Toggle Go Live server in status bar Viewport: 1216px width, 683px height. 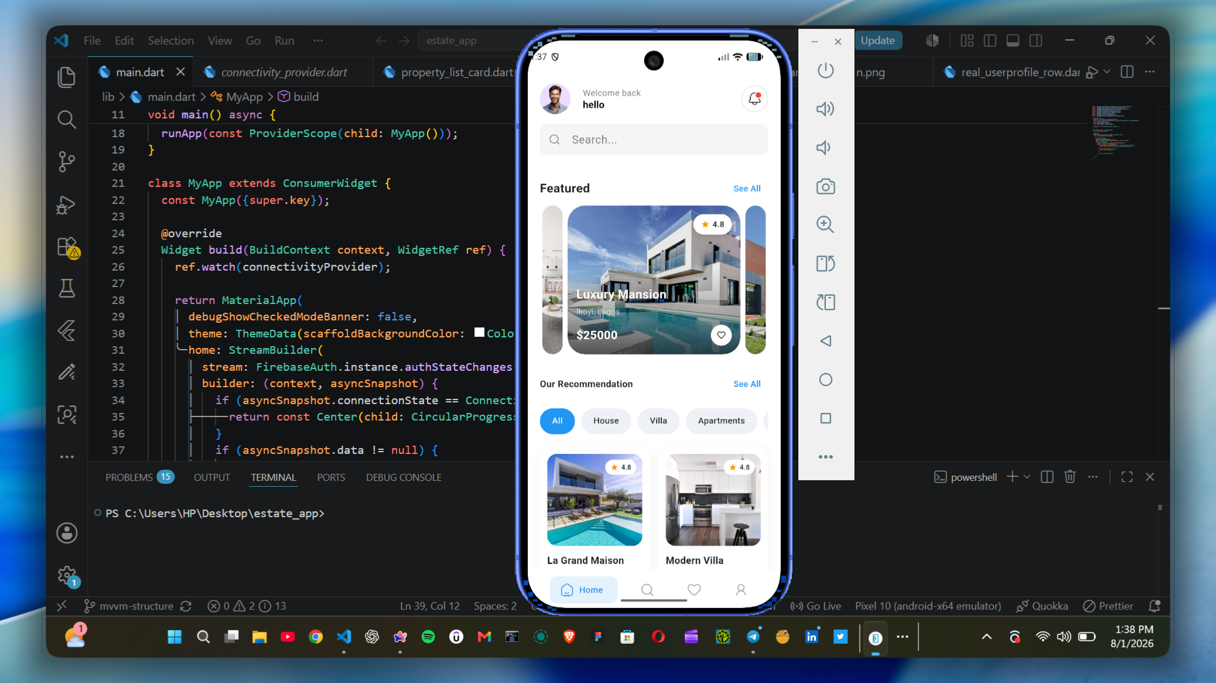[815, 606]
